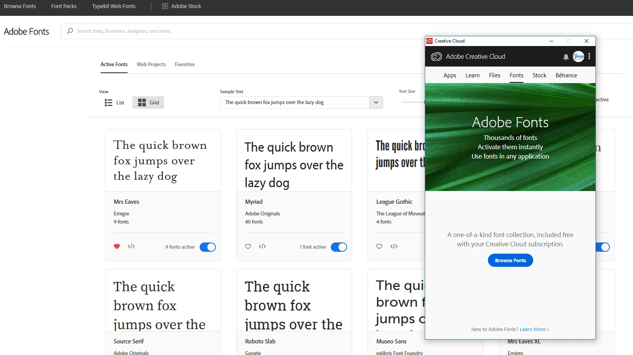Open web project code icon for Myriad
Image resolution: width=633 pixels, height=355 pixels.
[x=262, y=246]
